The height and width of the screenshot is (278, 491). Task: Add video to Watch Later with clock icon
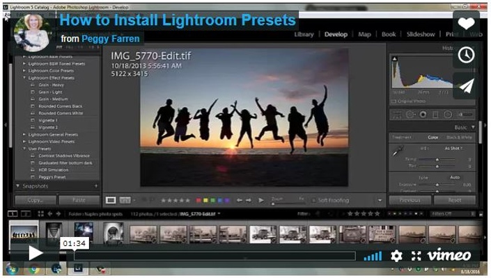466,56
